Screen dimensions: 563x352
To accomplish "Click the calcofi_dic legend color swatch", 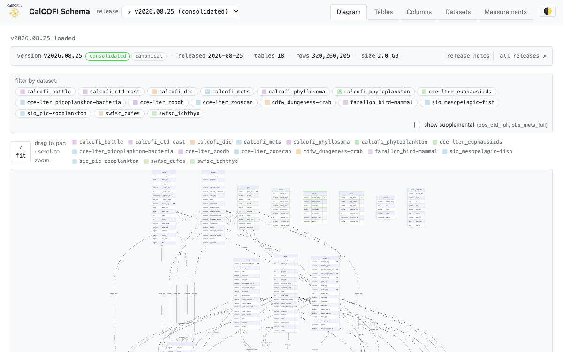I will 192,142.
